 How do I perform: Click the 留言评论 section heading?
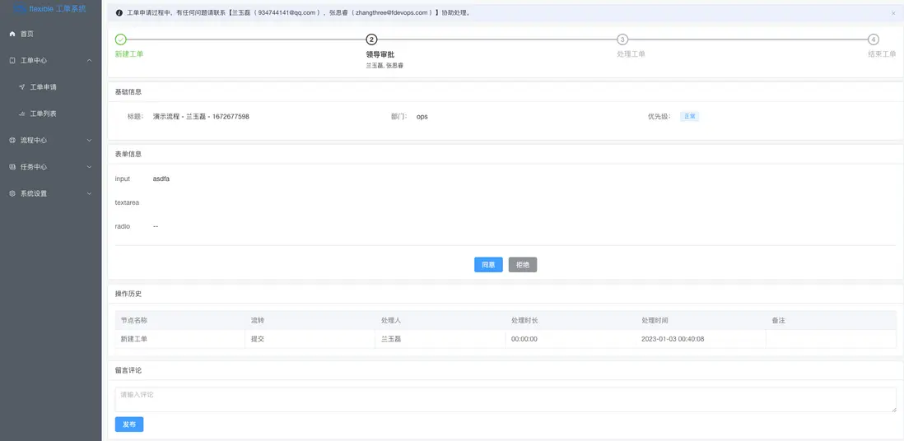pos(128,370)
